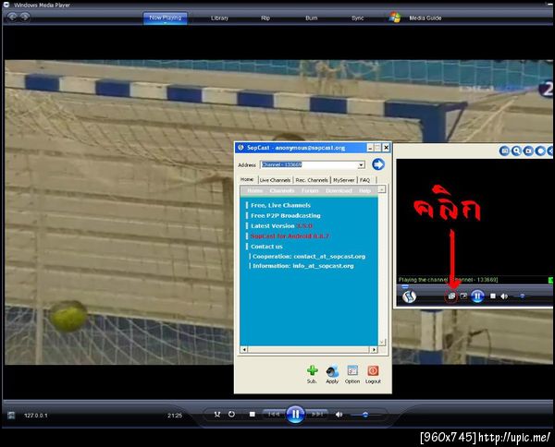
Task: Click the 127.0.0.1 now-playing title
Action: [x=36, y=416]
